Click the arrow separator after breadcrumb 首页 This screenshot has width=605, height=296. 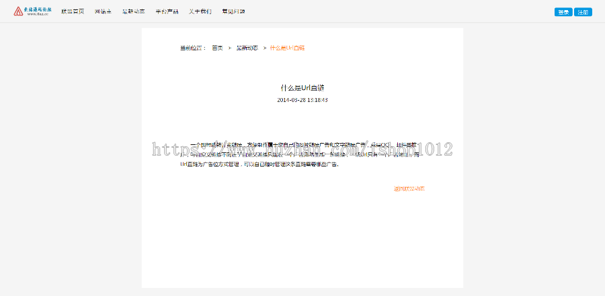(x=230, y=48)
